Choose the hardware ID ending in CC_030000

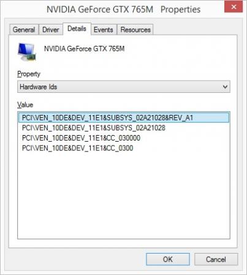coord(81,138)
